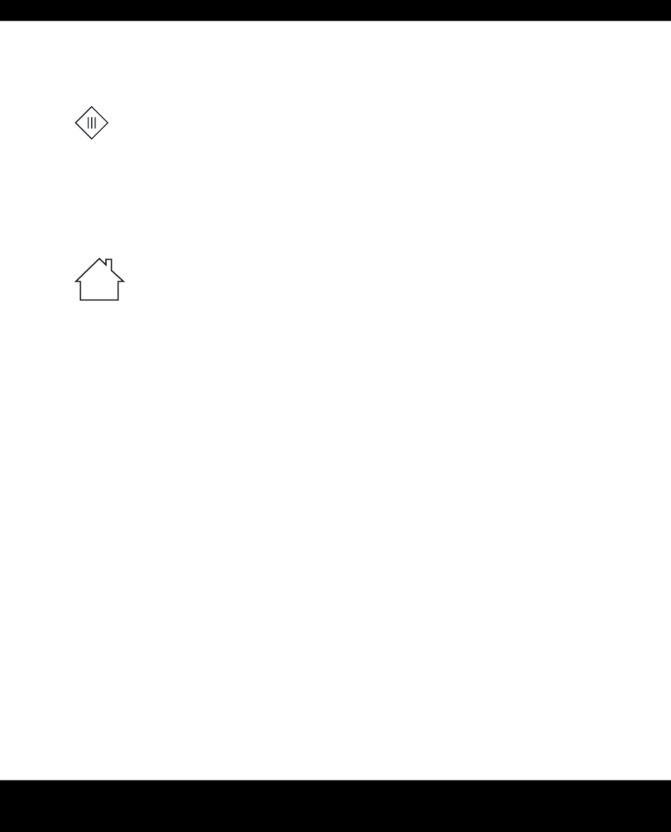Click the empty white space below the house
This screenshot has width=671, height=832.
tap(335, 530)
